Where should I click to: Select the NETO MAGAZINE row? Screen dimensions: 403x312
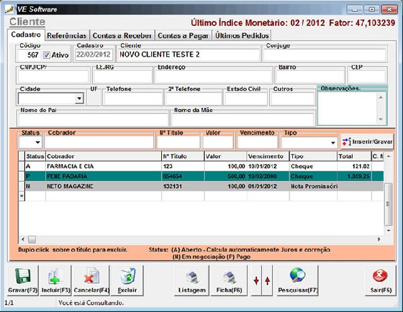(x=201, y=186)
